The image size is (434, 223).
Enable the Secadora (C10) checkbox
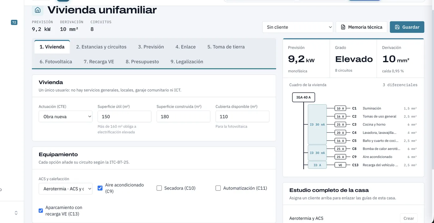159,188
